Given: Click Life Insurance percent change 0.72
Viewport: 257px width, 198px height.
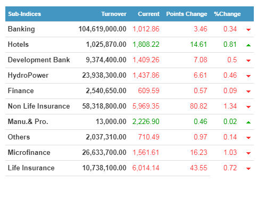Looking at the screenshot, I should [x=230, y=168].
